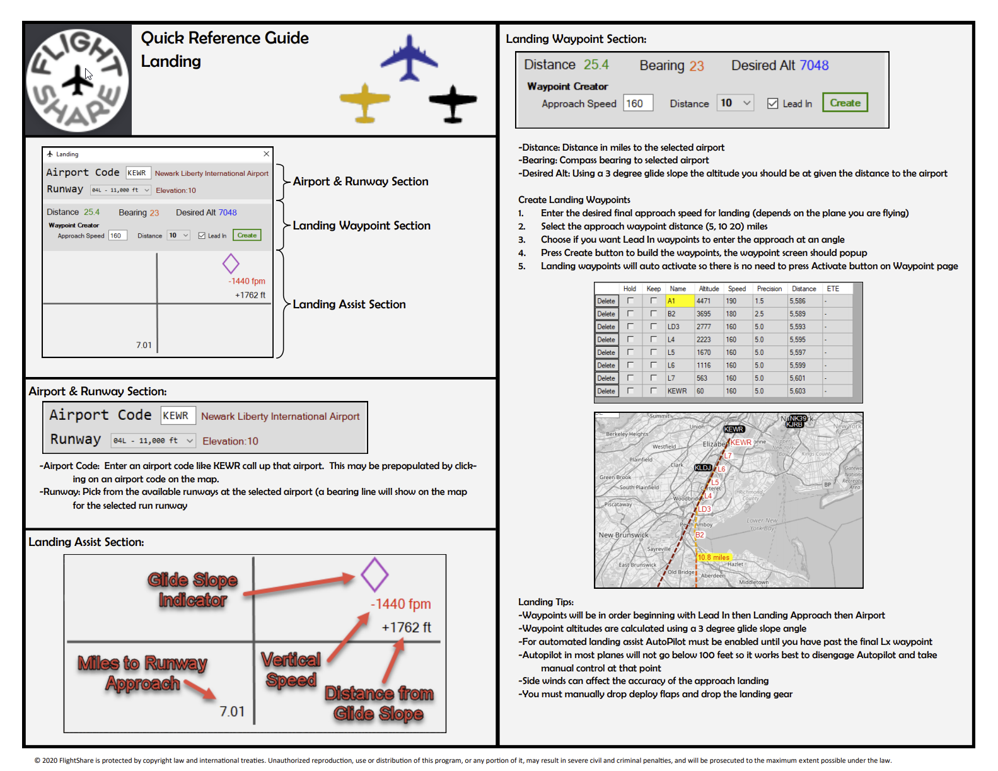Click the yellow A1 name cell in the table
This screenshot has height=771, width=998.
point(680,301)
